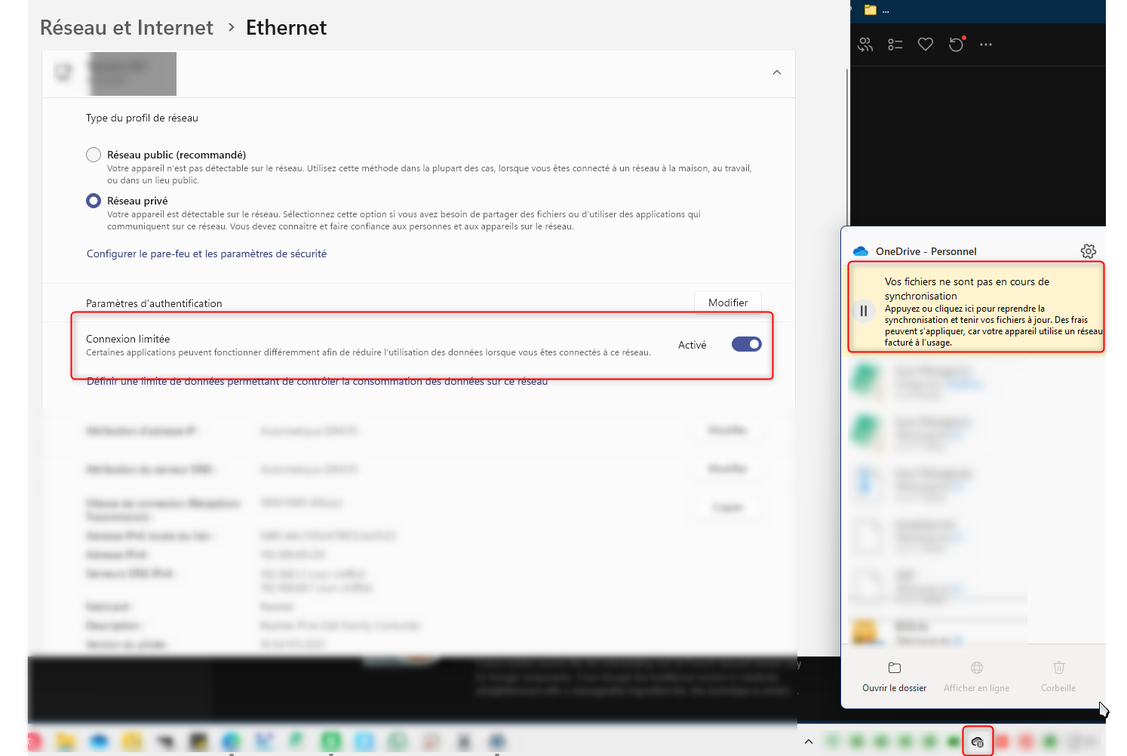1127x756 pixels.
Task: Click the refresh icon with red dot
Action: (x=957, y=45)
